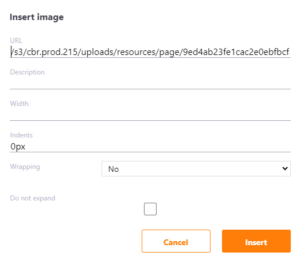Click into the Description text field

tap(150, 84)
